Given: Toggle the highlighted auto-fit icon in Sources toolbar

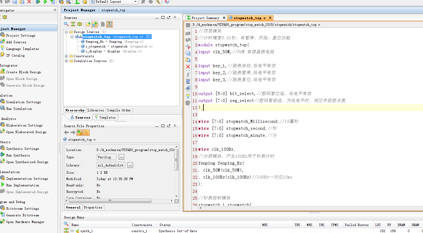Looking at the screenshot, I should click(x=109, y=24).
